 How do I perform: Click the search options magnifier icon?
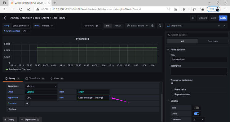(x=169, y=35)
